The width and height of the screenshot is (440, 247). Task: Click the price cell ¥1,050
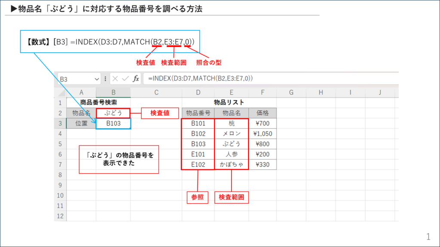[x=263, y=134]
